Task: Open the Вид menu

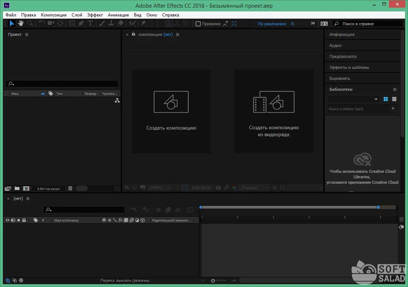Action: click(138, 15)
